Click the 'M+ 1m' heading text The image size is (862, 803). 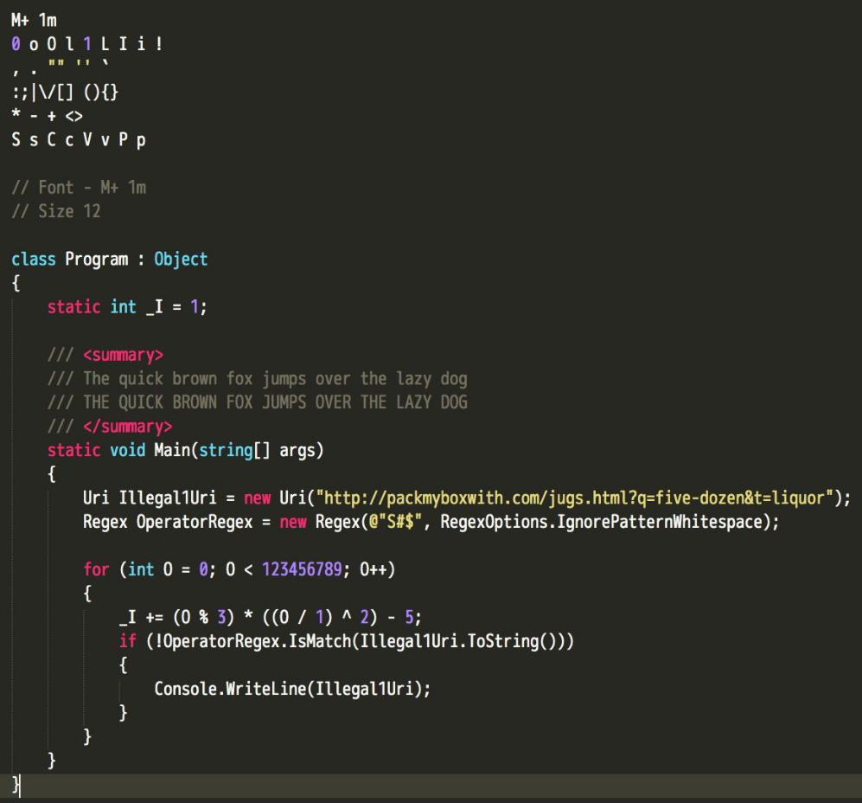(34, 21)
